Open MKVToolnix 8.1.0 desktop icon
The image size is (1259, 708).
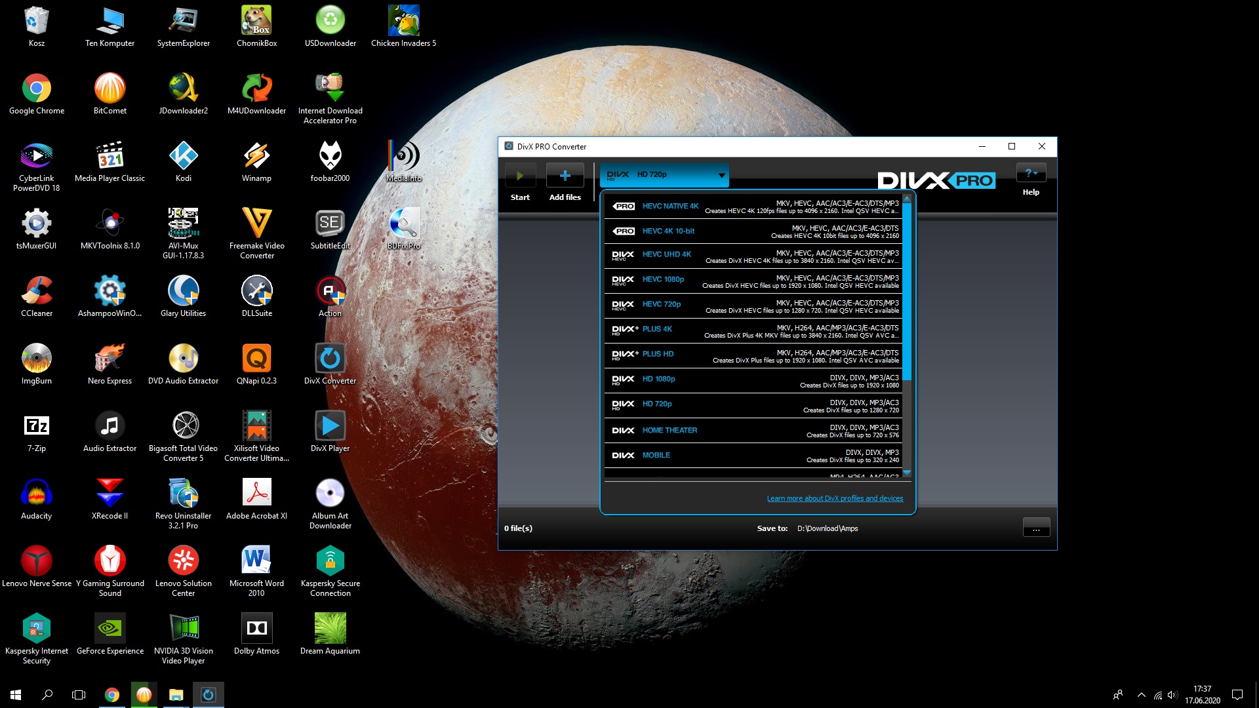click(x=110, y=229)
